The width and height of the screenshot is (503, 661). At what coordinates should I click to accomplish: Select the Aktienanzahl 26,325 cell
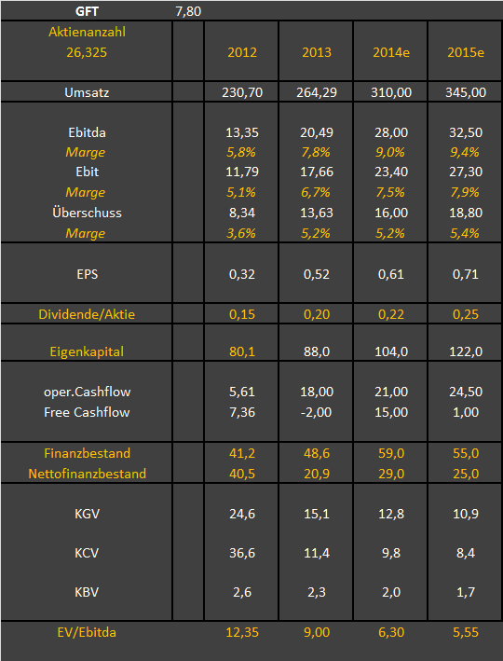click(x=87, y=51)
